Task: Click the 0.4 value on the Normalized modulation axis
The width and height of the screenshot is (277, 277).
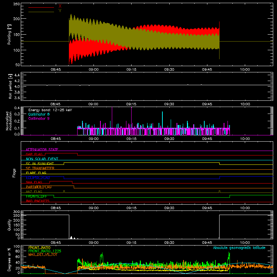Action: pyautogui.click(x=17, y=108)
